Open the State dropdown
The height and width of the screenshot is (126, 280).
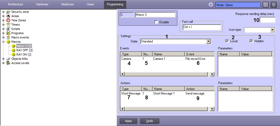(209, 42)
